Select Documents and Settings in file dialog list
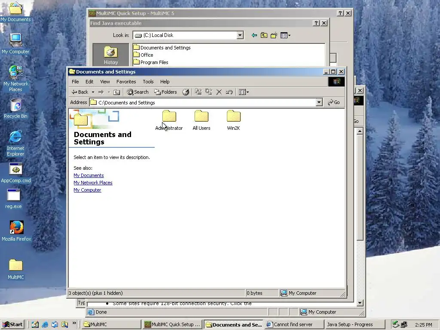The height and width of the screenshot is (330, 440). (x=162, y=48)
